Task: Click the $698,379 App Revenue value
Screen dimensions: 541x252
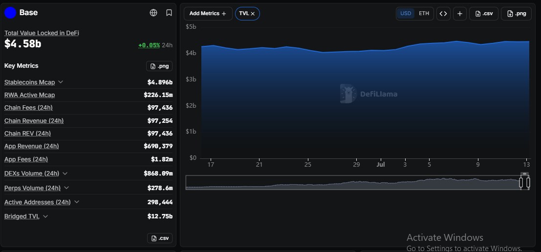Action: point(158,146)
